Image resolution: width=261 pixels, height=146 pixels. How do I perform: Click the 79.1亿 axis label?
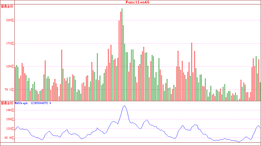[9, 89]
